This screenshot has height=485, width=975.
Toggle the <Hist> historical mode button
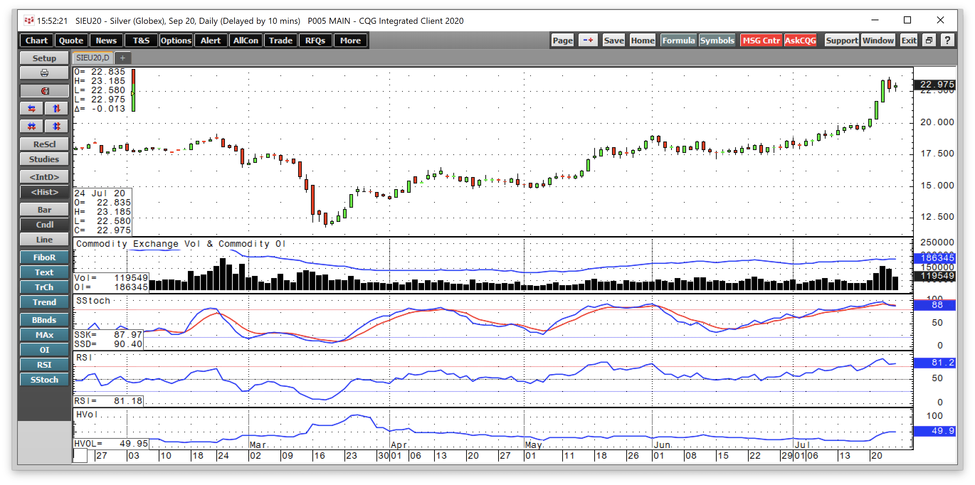click(x=44, y=192)
